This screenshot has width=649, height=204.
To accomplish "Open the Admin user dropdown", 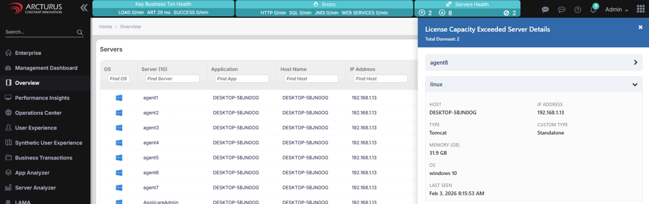I will 616,10.
